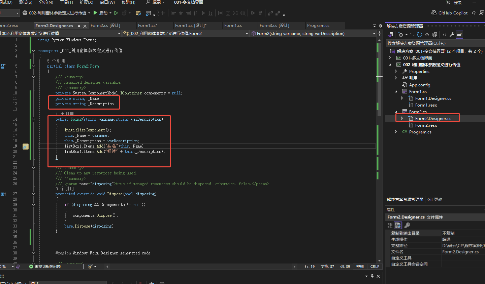Toggle the preview selected items button
The height and width of the screenshot is (284, 485).
pos(459,34)
